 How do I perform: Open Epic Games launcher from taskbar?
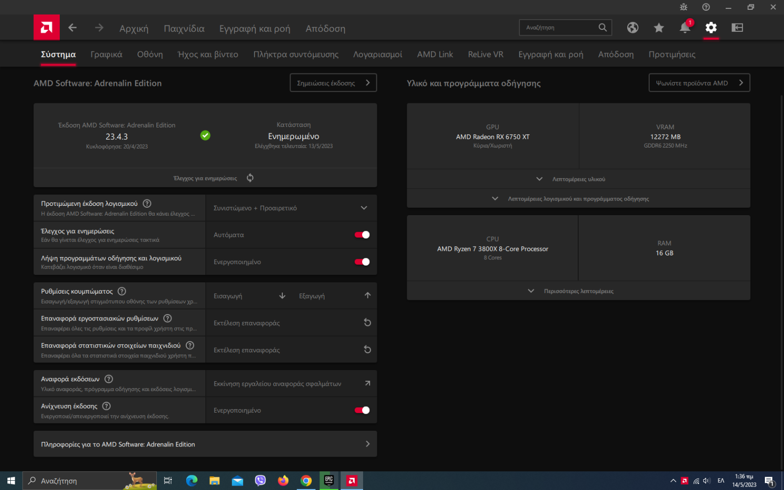click(x=329, y=481)
